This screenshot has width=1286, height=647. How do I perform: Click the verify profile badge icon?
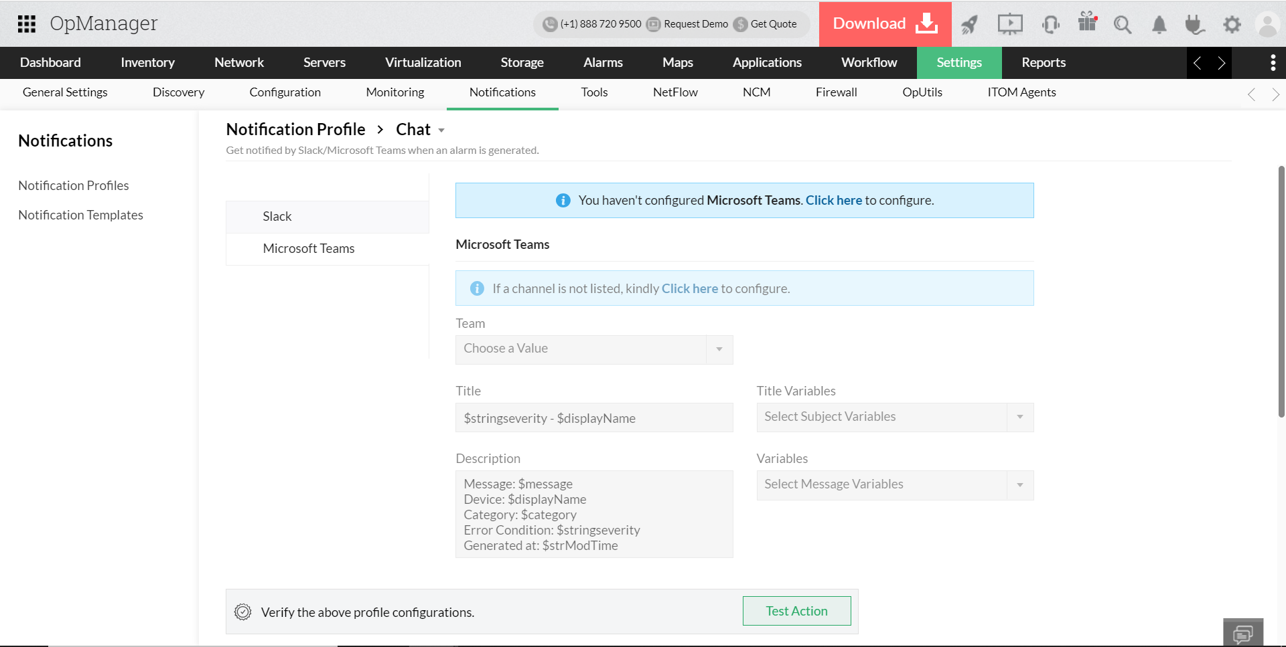point(242,612)
